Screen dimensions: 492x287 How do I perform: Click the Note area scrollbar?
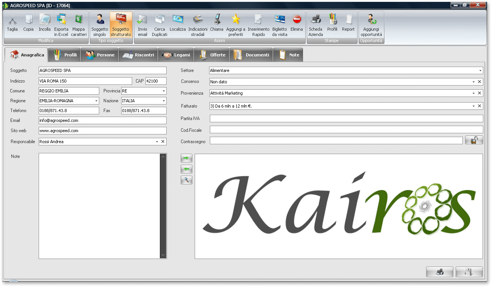coord(163,206)
